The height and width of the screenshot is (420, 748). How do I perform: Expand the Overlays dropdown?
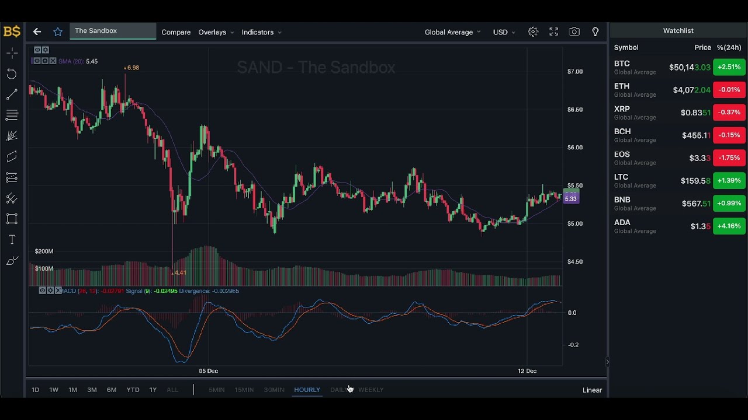click(x=216, y=32)
